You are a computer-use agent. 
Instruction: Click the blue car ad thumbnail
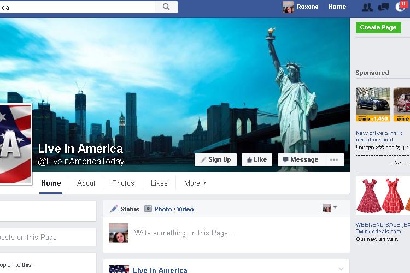[x=373, y=104]
